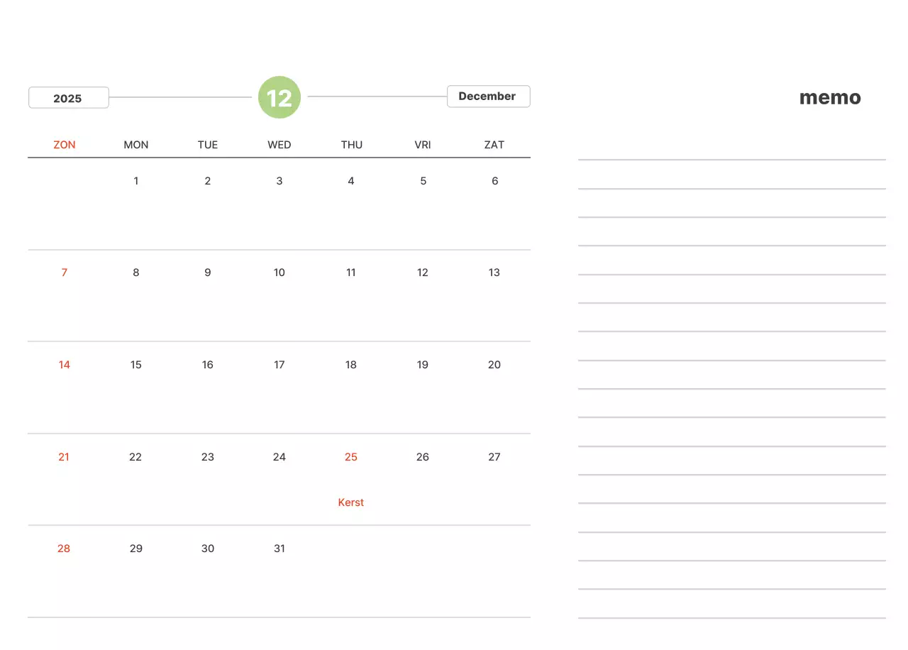Image resolution: width=908 pixels, height=650 pixels.
Task: Click date 6 in the first week
Action: coord(494,181)
